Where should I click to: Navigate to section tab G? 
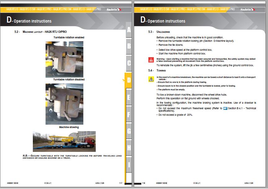coord(129,131)
